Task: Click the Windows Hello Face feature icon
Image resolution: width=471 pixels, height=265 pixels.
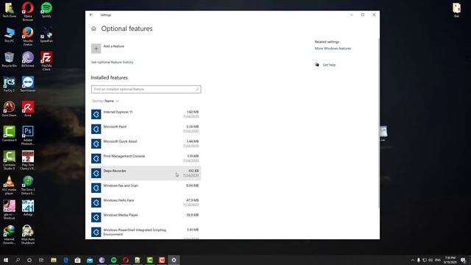Action: pyautogui.click(x=96, y=202)
